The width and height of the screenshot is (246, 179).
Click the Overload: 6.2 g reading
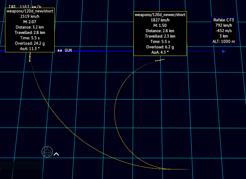point(160,47)
